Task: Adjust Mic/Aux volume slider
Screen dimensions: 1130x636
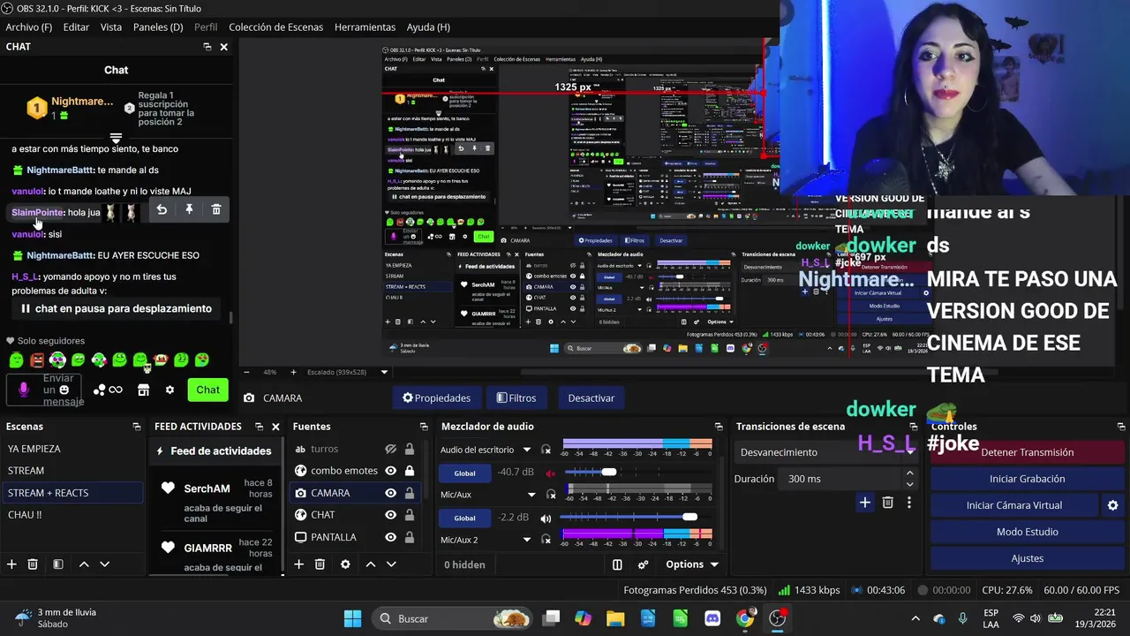Action: [690, 517]
